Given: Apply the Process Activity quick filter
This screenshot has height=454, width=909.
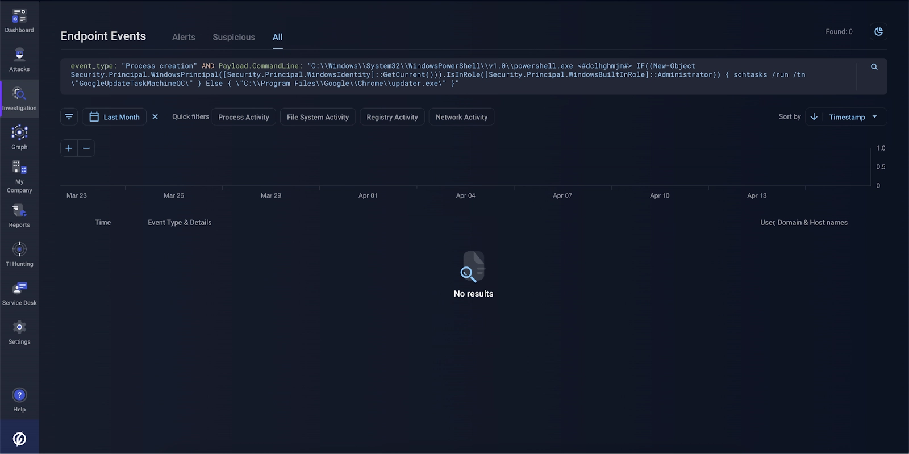Looking at the screenshot, I should [x=244, y=117].
